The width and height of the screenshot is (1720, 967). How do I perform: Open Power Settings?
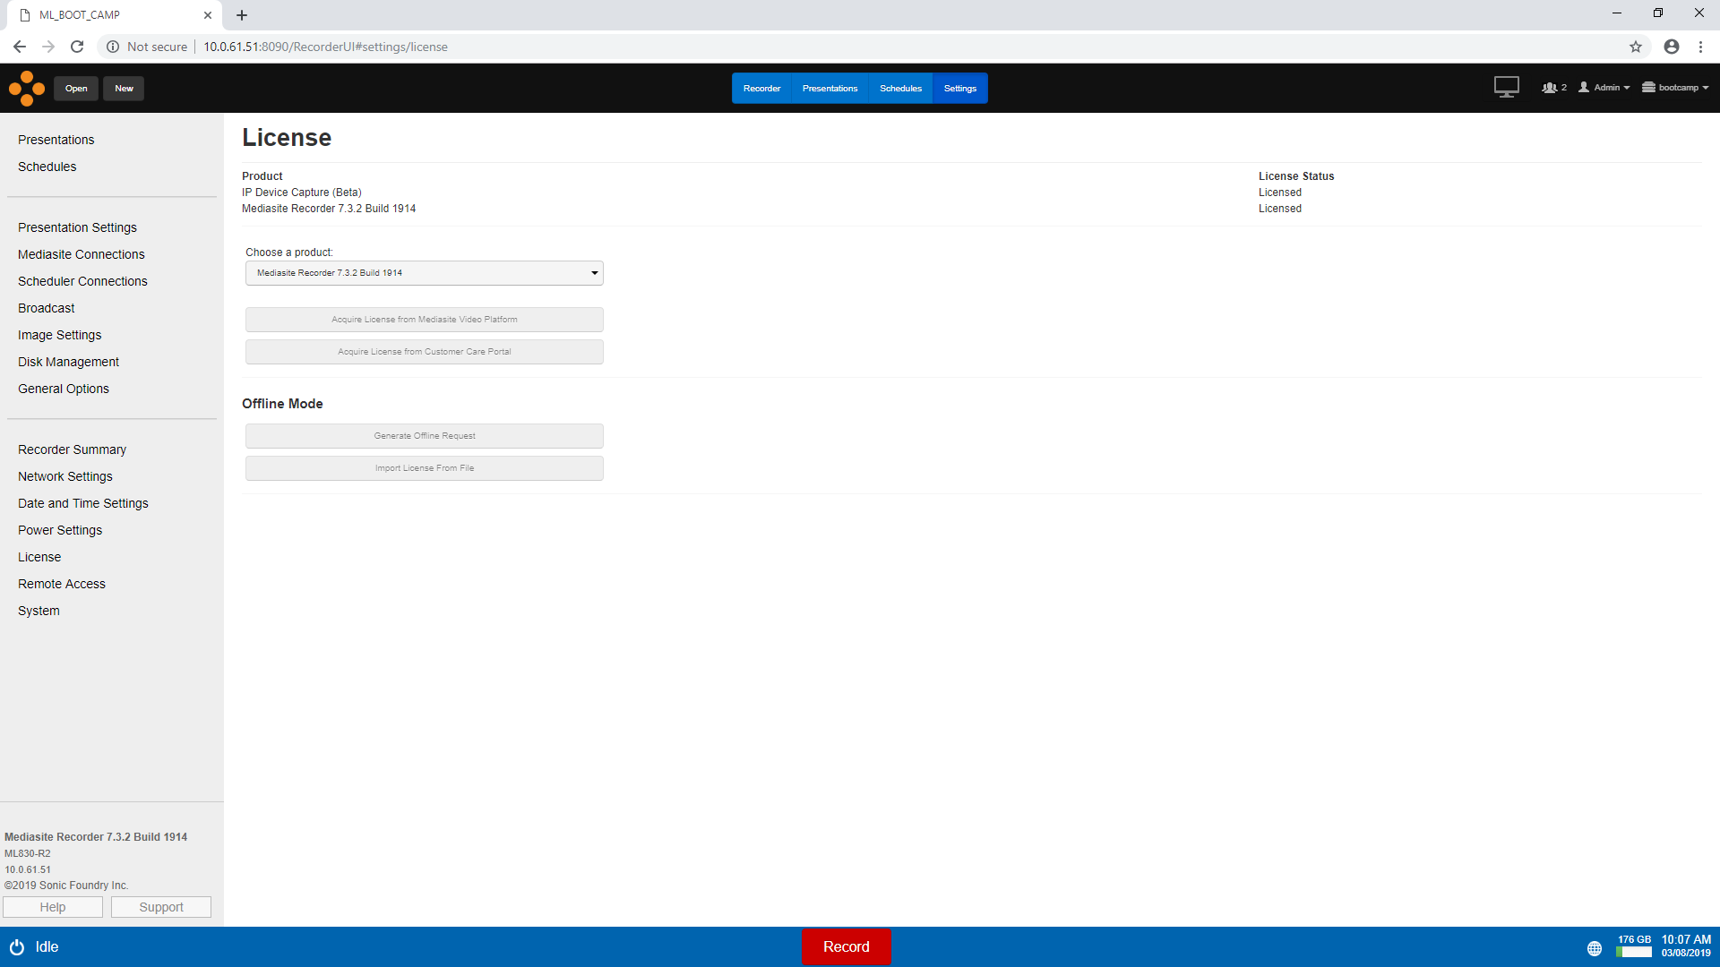[59, 530]
